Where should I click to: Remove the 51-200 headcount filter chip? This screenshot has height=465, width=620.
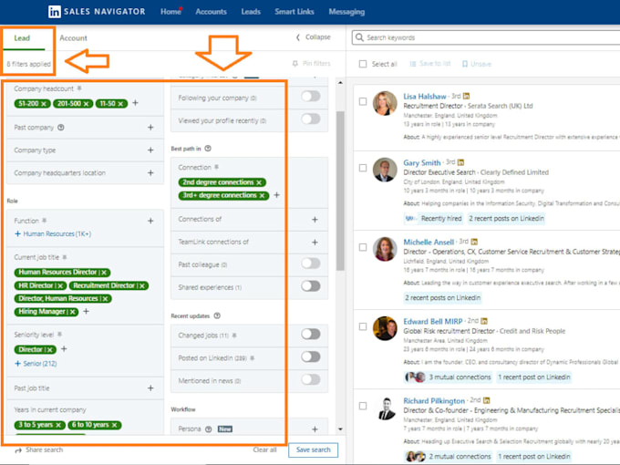coord(44,104)
